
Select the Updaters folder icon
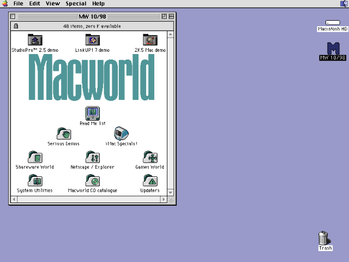(151, 181)
